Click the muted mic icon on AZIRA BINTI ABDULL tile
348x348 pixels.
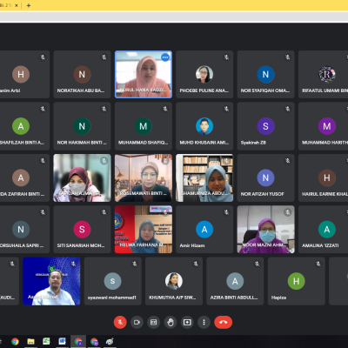(x=258, y=264)
